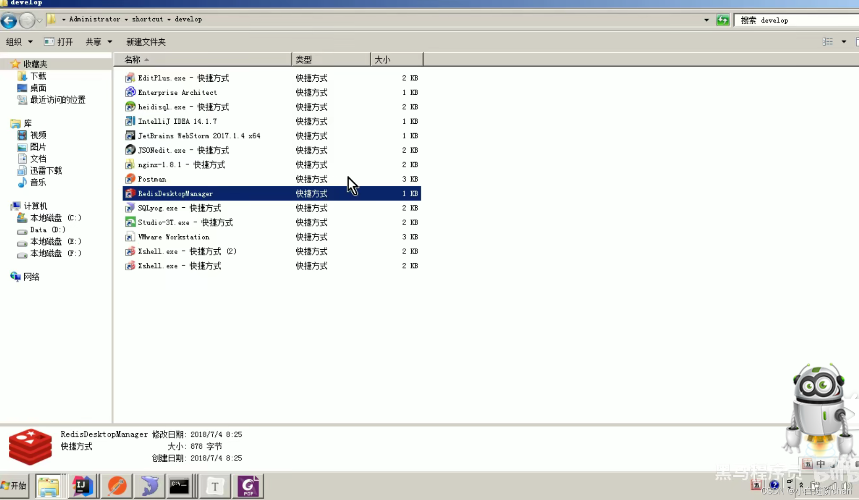Image resolution: width=859 pixels, height=500 pixels.
Task: Select the EditPlus.exe shortcut icon
Action: [x=130, y=78]
